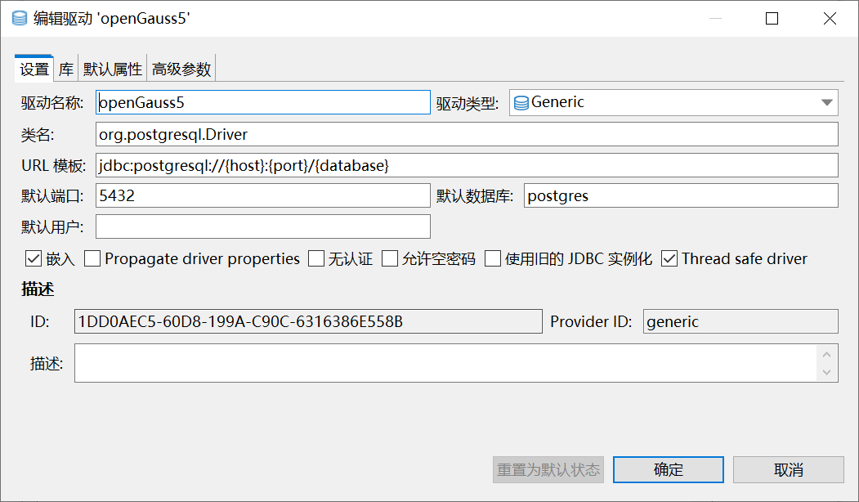
Task: Click the 驱动名称 field with openGauss5
Action: [x=263, y=102]
